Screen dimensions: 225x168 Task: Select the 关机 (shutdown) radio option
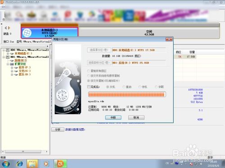(108, 87)
